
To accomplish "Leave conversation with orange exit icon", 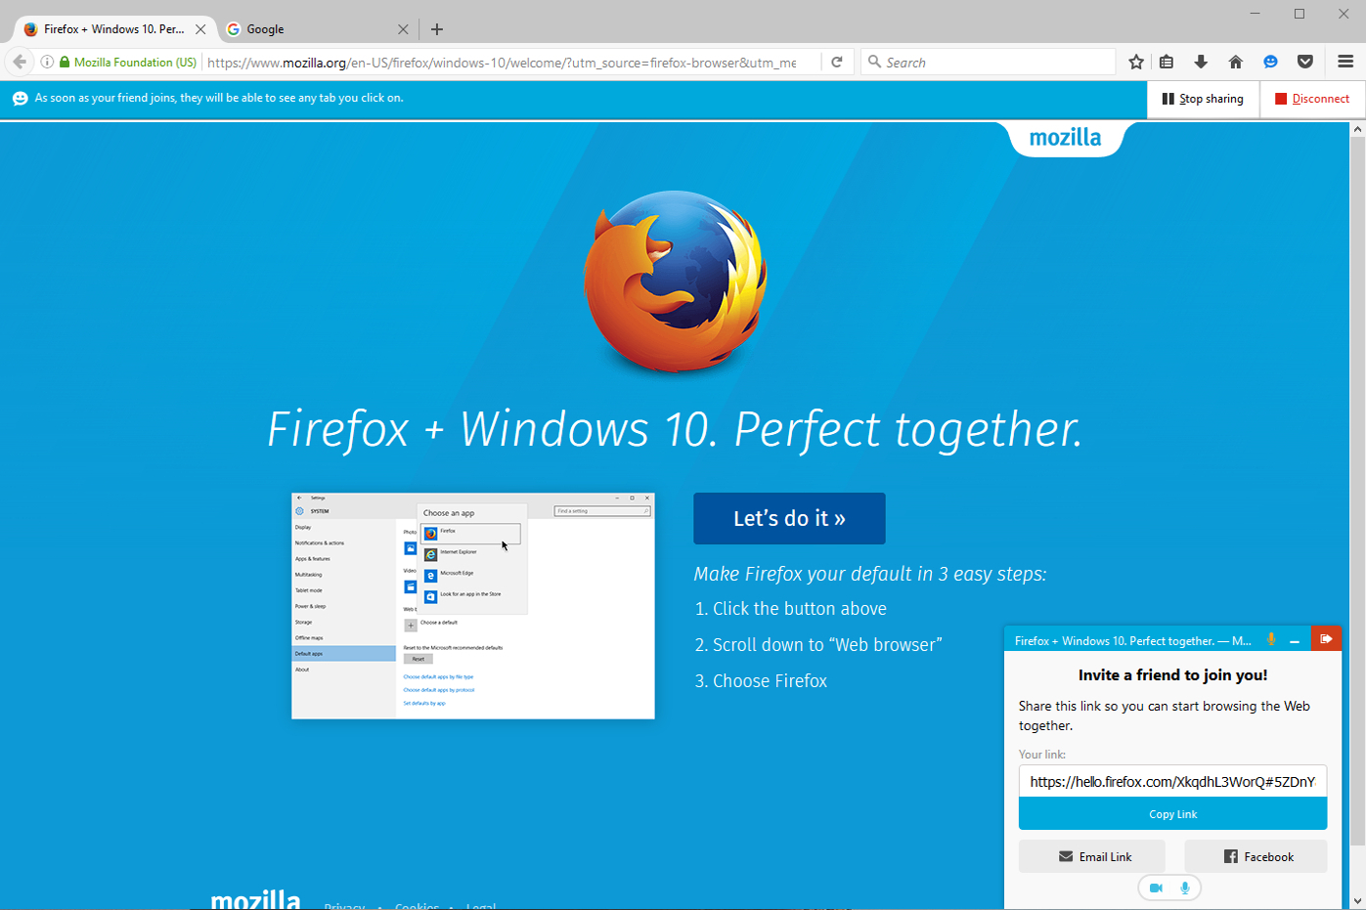I will click(1326, 639).
